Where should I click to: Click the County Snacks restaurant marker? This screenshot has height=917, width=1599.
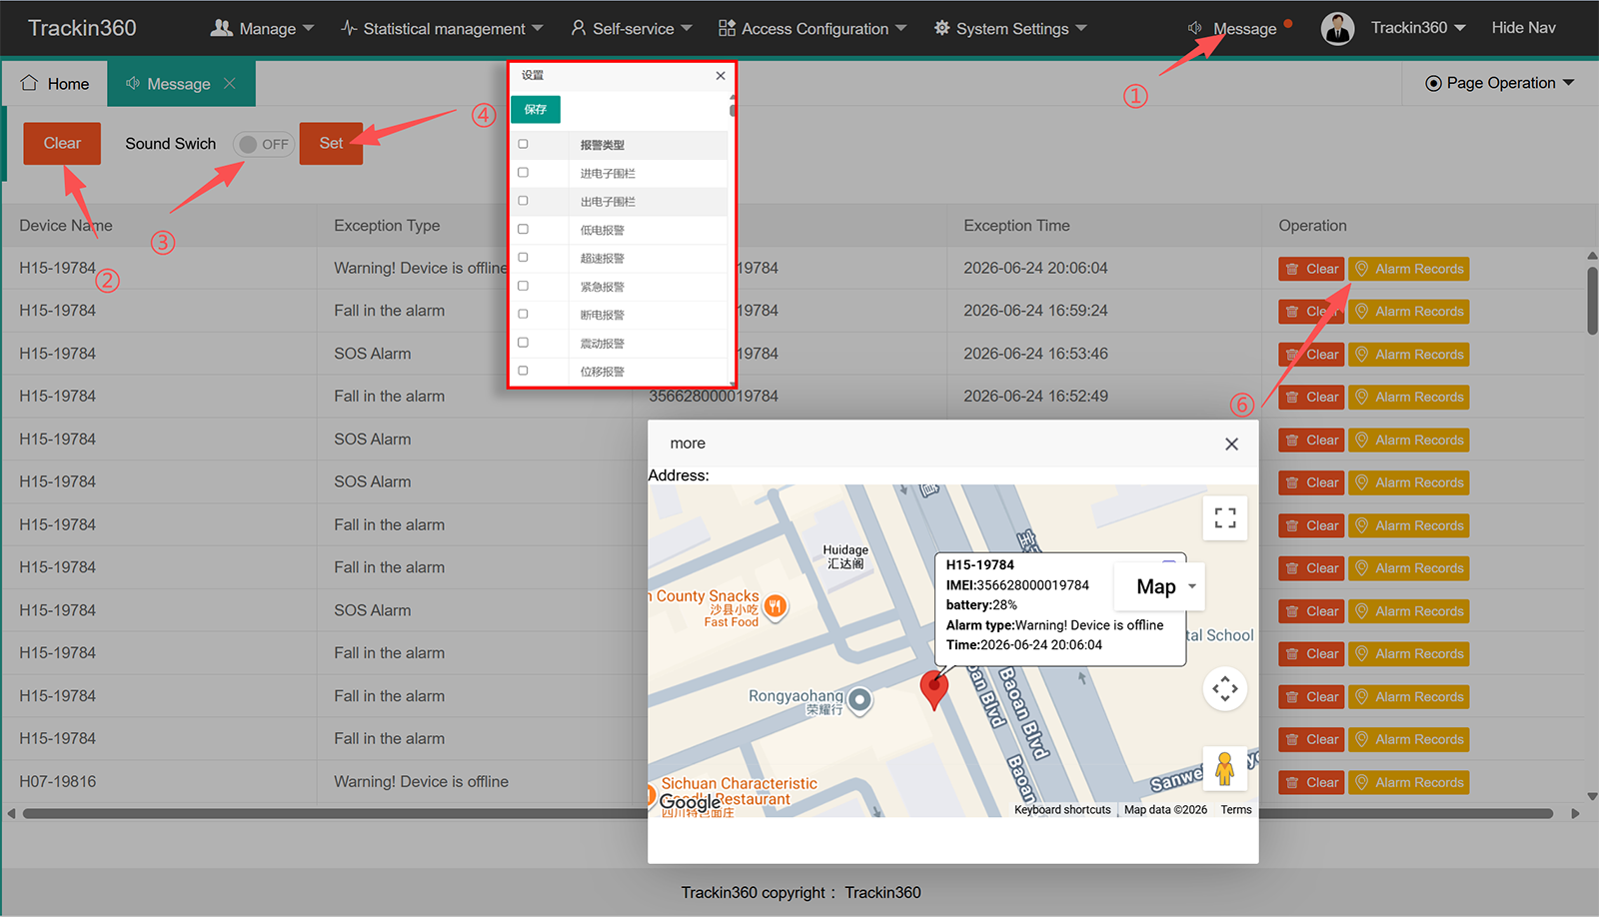tap(776, 605)
